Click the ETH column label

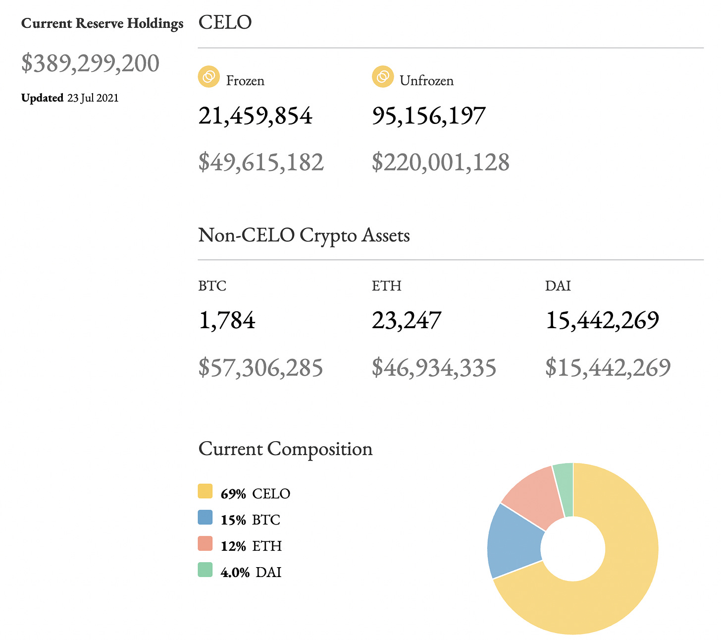click(x=387, y=286)
